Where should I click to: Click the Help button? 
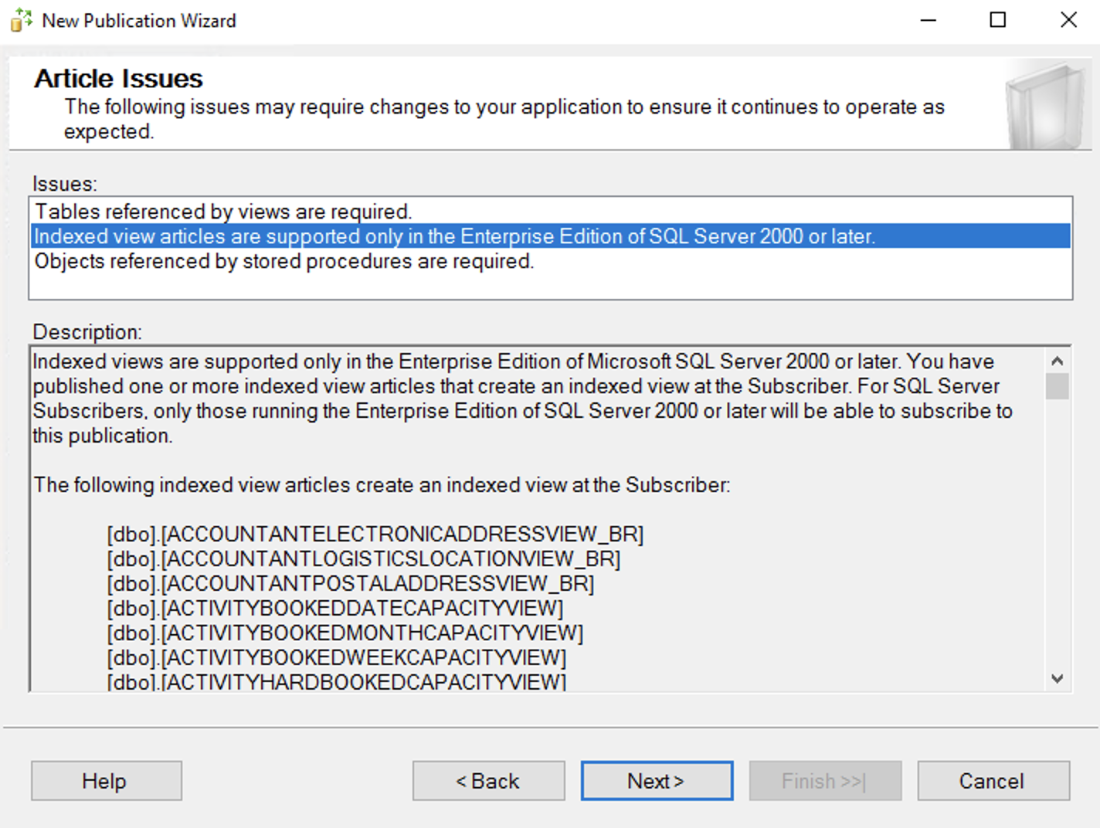pos(107,781)
